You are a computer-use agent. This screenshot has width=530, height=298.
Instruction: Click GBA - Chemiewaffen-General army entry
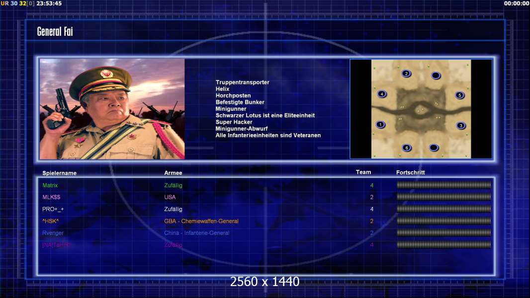pos(201,221)
